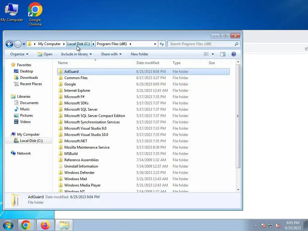Screen dimensions: 308x231
Task: Open Chrome from the taskbar
Action: point(26,225)
